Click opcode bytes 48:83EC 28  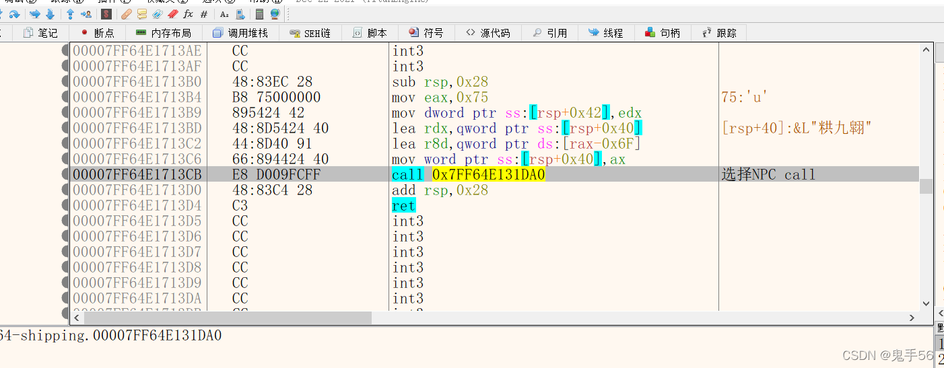[x=272, y=82]
